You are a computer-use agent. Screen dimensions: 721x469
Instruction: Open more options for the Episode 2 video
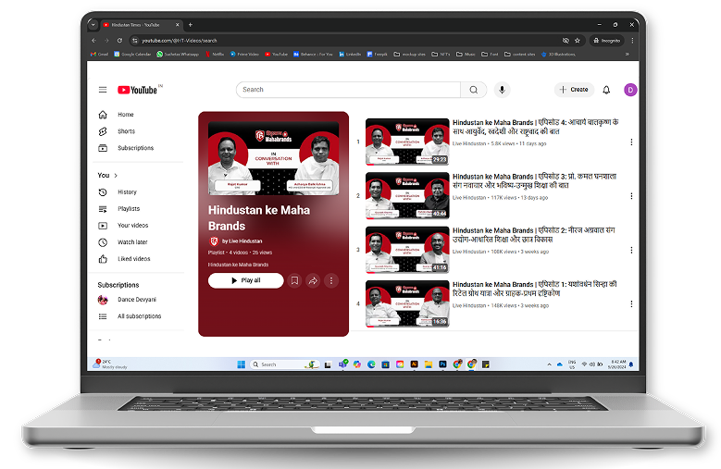point(631,250)
